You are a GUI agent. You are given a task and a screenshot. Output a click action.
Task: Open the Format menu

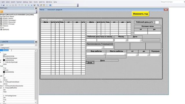pos(19,2)
